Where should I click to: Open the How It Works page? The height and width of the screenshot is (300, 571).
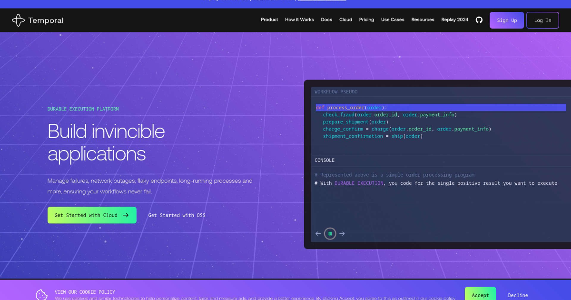click(x=299, y=20)
